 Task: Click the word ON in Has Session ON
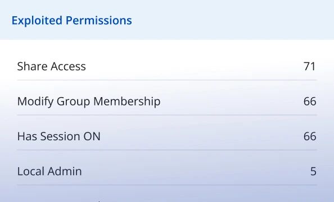[92, 136]
